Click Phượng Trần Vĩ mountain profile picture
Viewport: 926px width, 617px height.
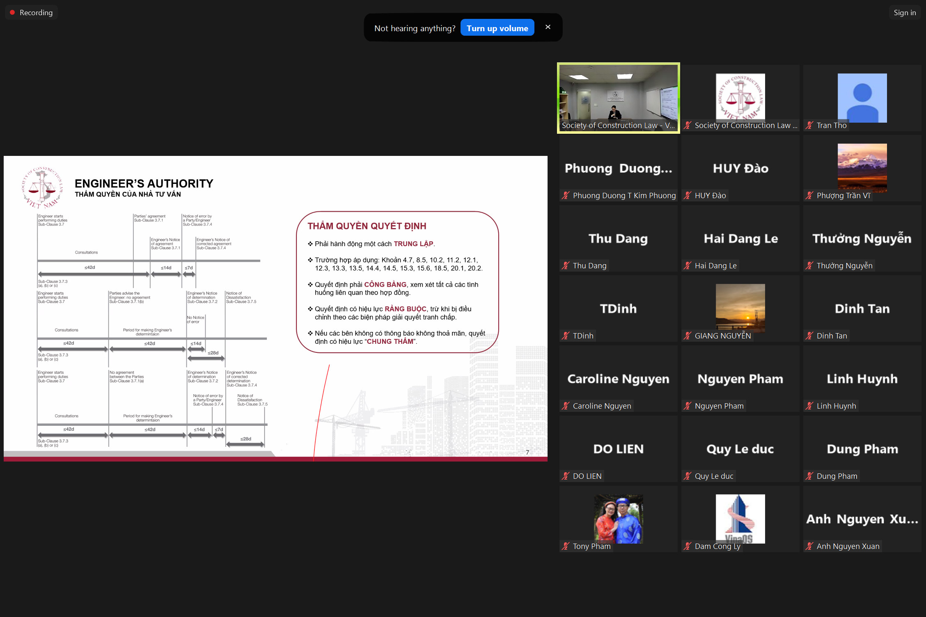click(x=862, y=167)
